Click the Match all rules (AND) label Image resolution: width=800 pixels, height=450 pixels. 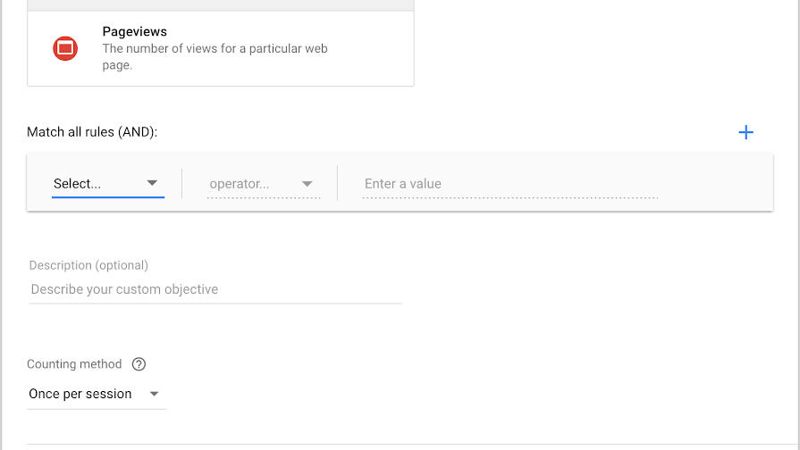click(92, 132)
